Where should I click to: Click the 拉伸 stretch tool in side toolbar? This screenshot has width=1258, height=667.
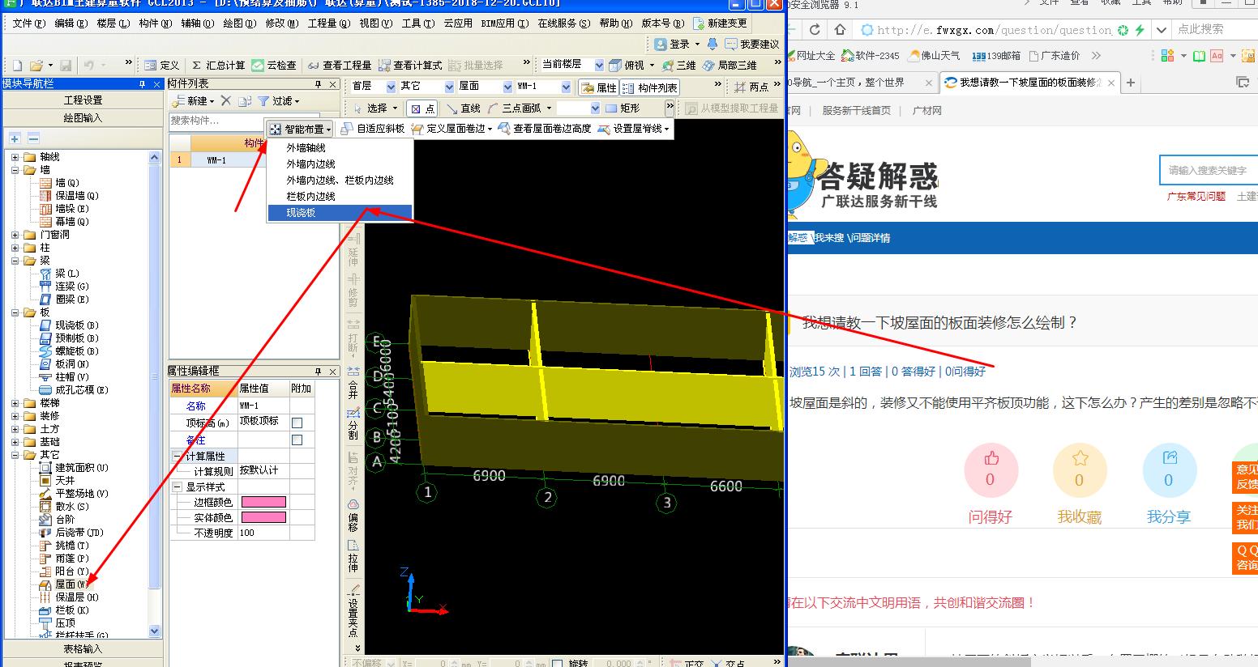[353, 556]
